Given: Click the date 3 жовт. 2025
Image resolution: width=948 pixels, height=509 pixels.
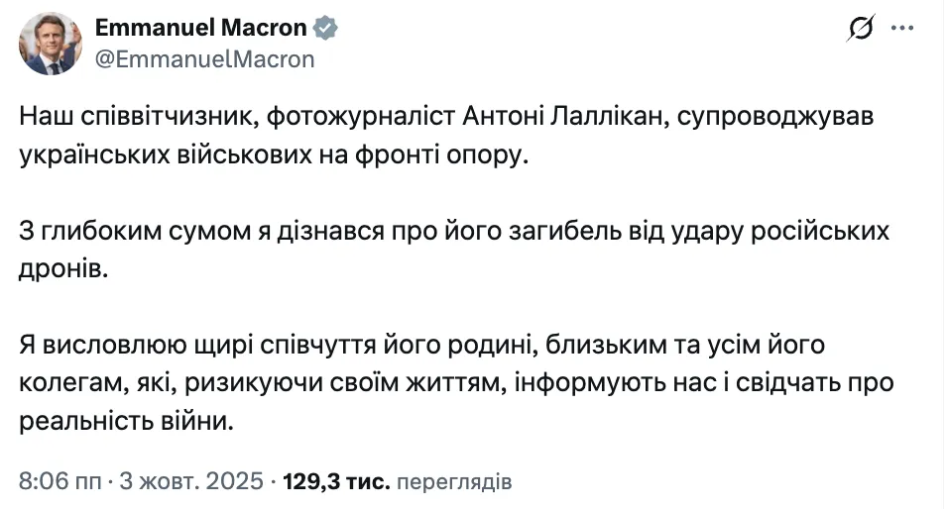Looking at the screenshot, I should (191, 483).
